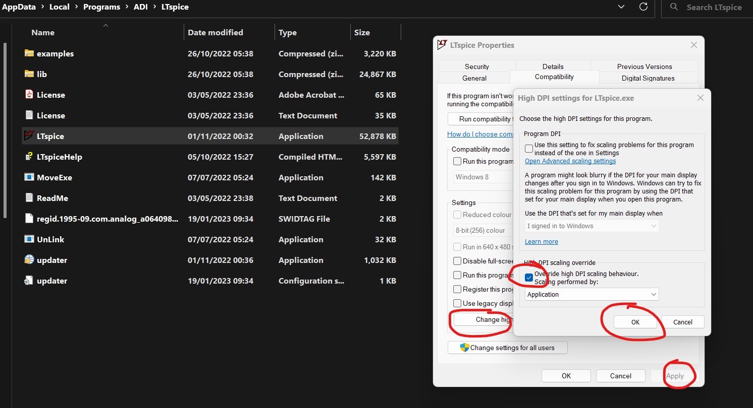Open the 8-bit (256) colour dropdown
The width and height of the screenshot is (753, 408).
(482, 230)
